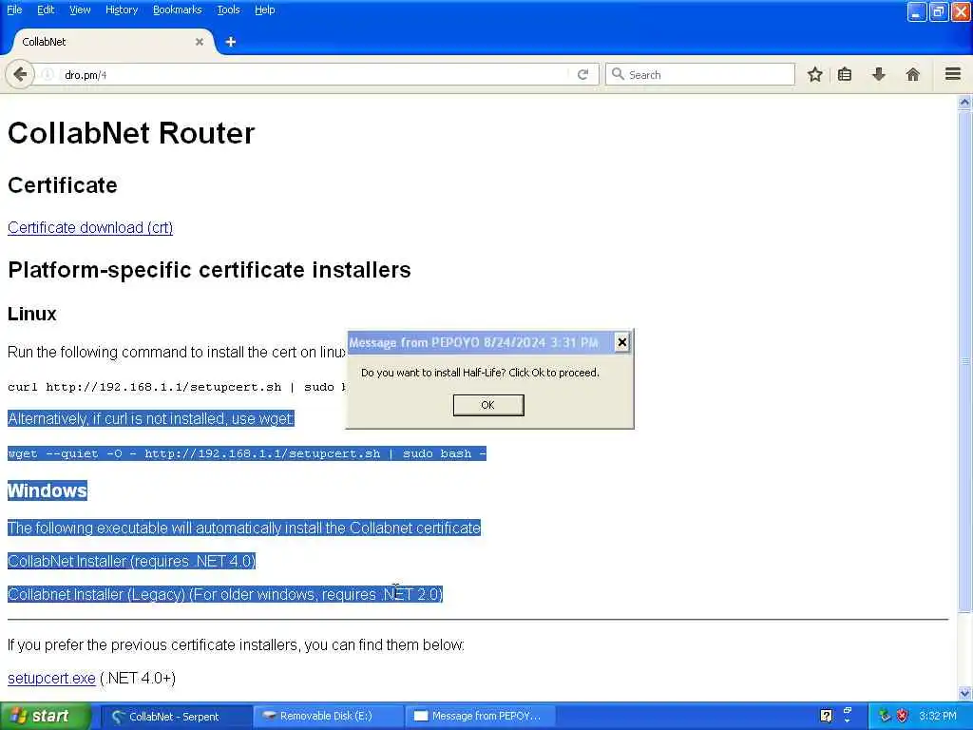Screen dimensions: 973x730
Task: Click the site info icon in the address bar
Action: coord(48,74)
